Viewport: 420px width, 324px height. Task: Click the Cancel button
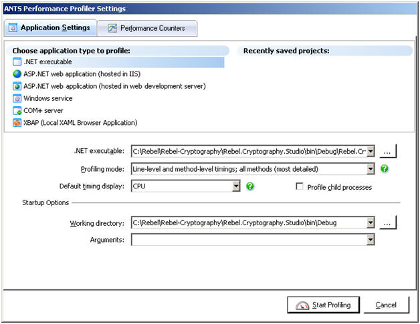point(387,305)
